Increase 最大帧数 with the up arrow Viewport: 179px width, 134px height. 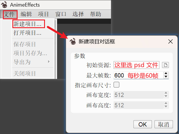click(x=166, y=73)
